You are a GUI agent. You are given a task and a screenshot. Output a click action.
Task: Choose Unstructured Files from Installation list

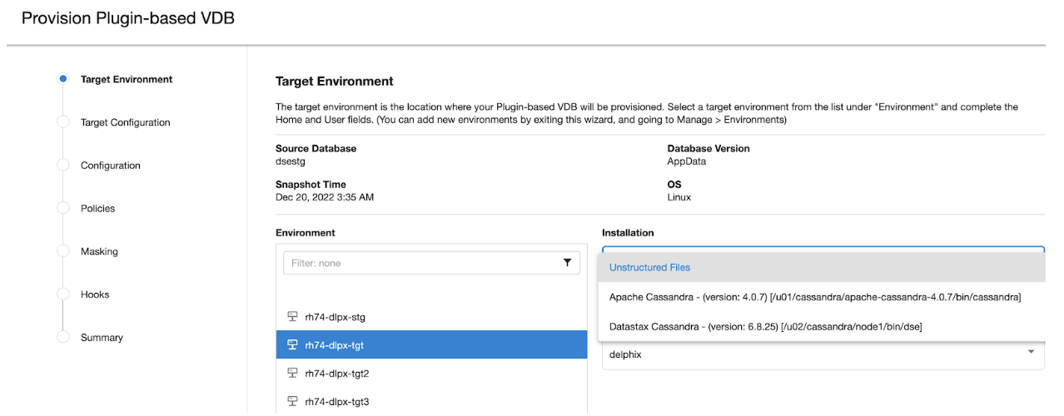pyautogui.click(x=649, y=268)
